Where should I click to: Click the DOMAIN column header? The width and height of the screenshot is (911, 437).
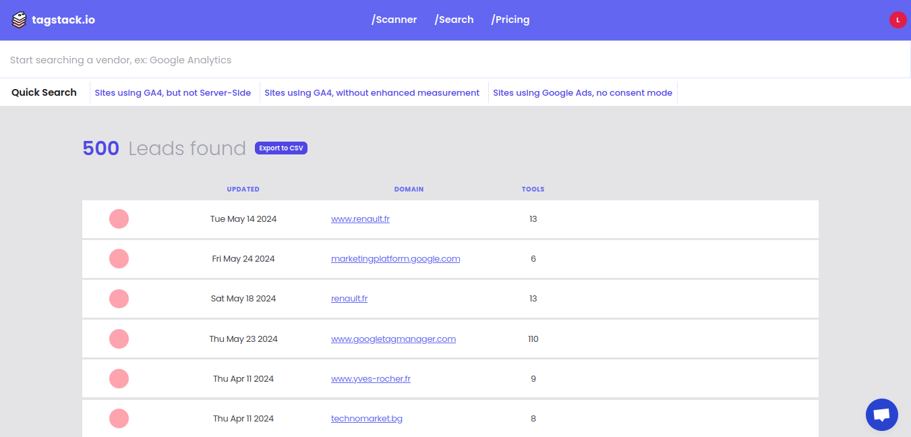409,190
